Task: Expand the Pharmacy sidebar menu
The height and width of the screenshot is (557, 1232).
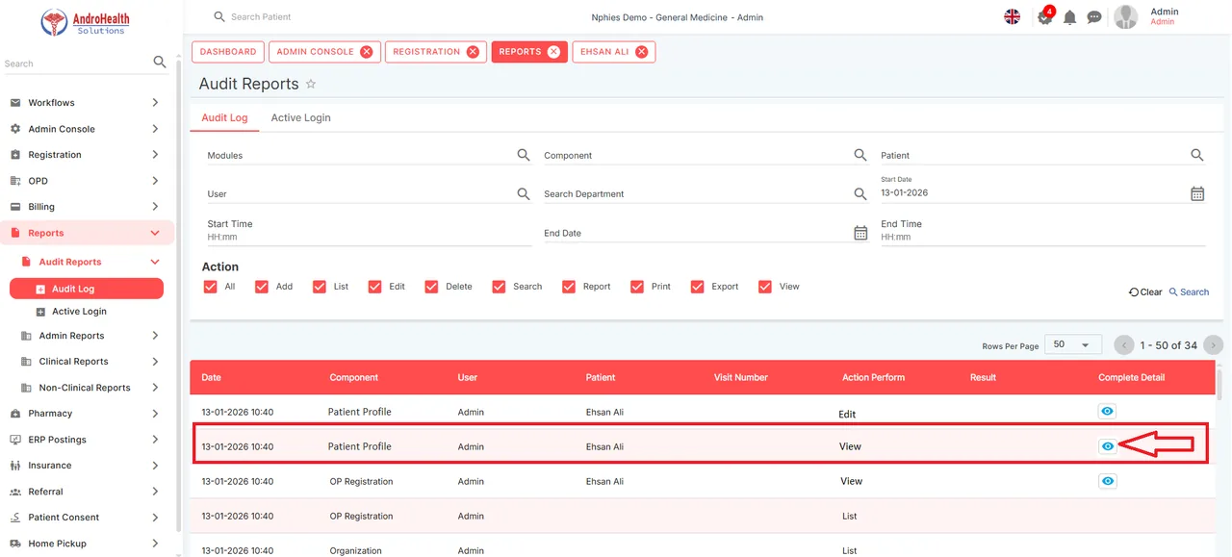Action: click(155, 414)
